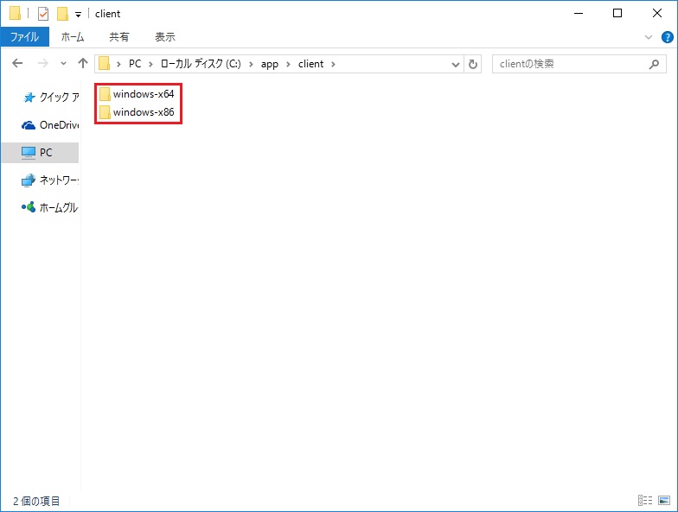
Task: Open the Quick Access Toolbar customize dropdown
Action: tap(78, 14)
